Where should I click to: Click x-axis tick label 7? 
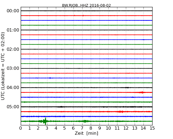(82, 128)
